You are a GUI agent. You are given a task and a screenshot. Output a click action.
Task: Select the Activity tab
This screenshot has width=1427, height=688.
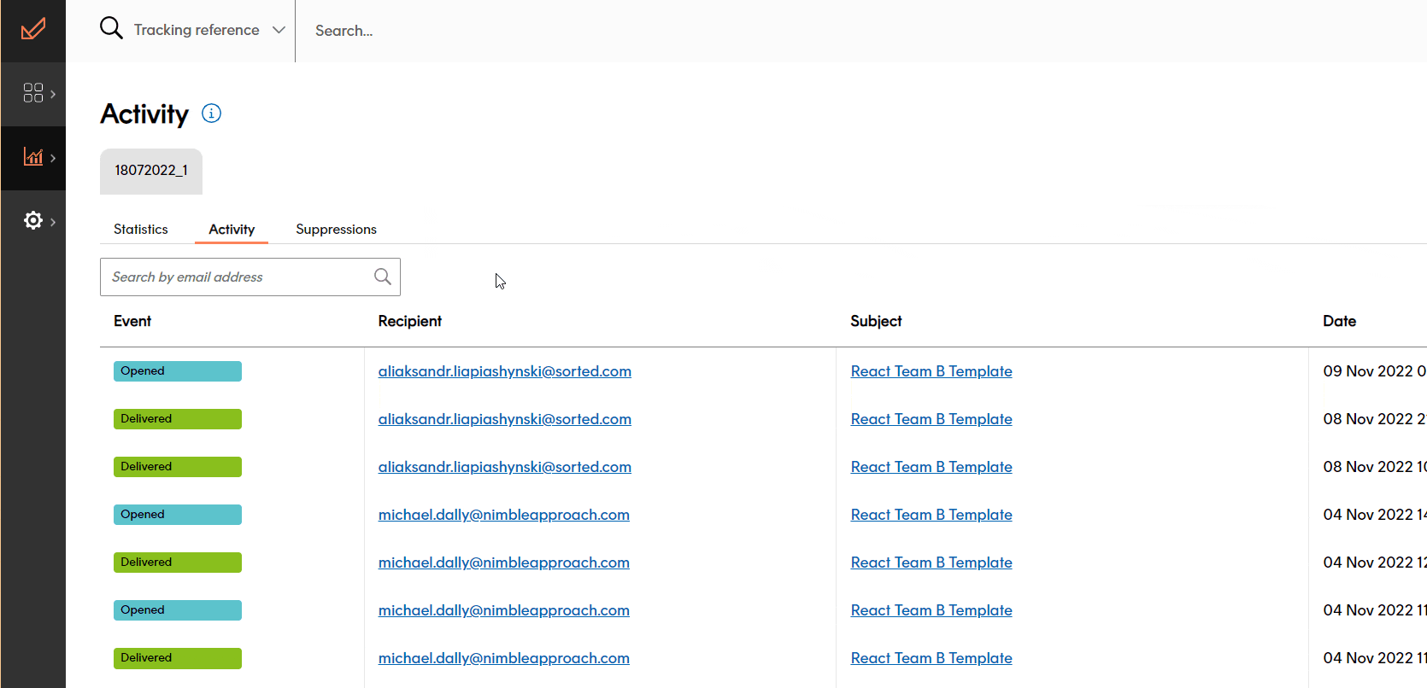pos(232,229)
